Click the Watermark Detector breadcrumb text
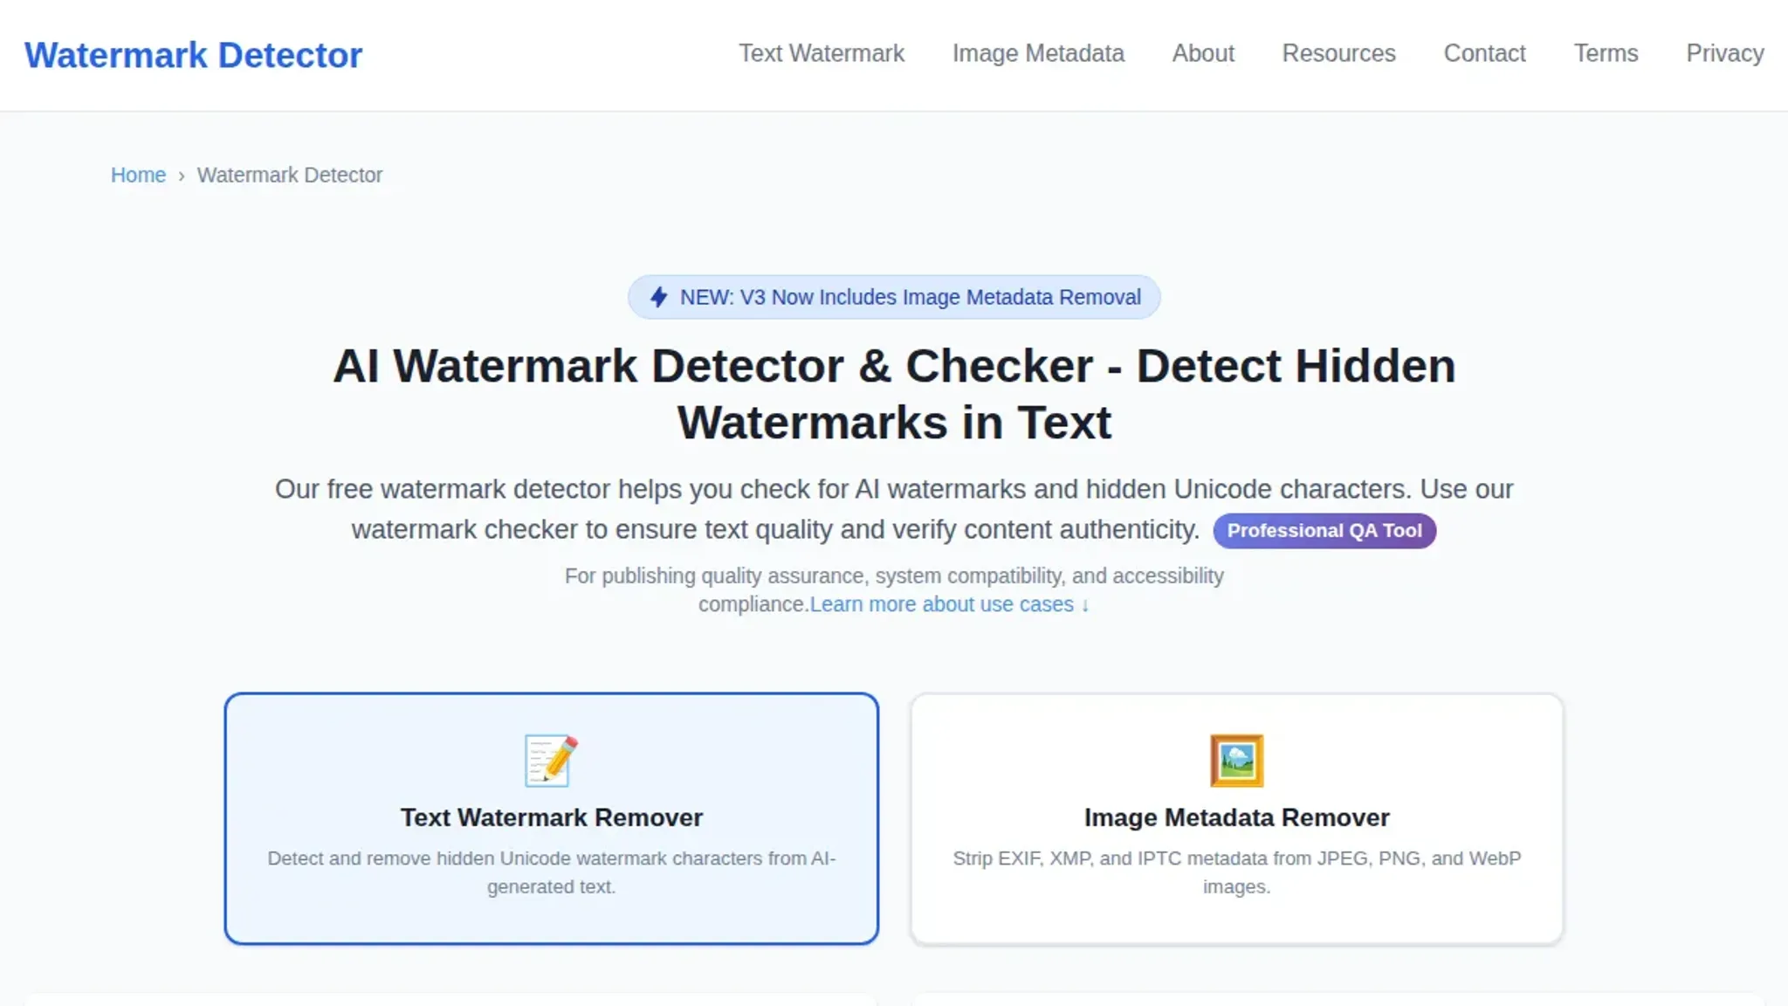This screenshot has height=1006, width=1788. pyautogui.click(x=290, y=175)
